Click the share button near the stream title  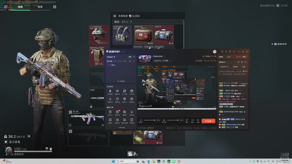pyautogui.click(x=214, y=56)
